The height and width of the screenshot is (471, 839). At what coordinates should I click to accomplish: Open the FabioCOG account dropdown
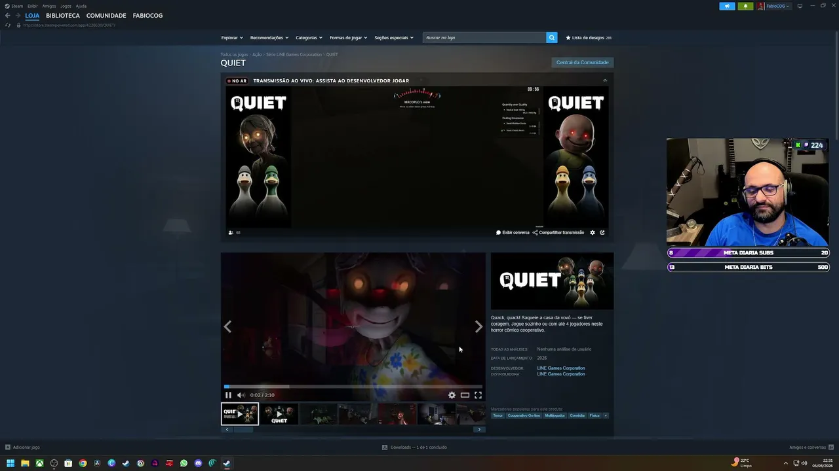(x=774, y=6)
